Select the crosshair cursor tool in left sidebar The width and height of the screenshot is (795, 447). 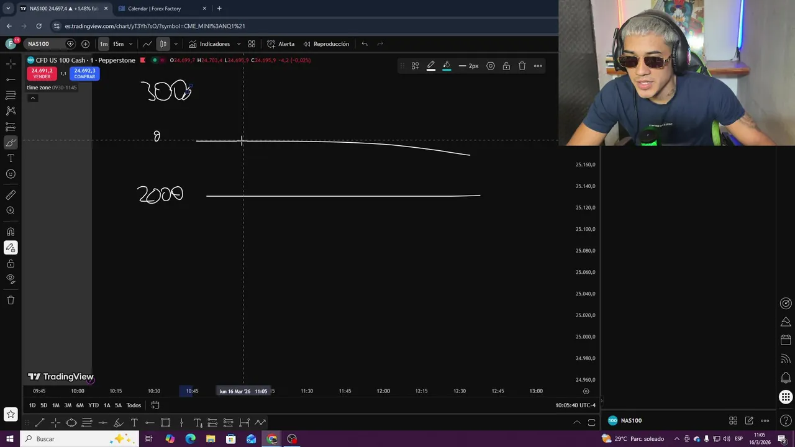[x=11, y=64]
